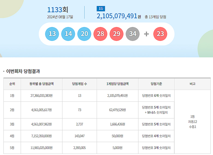Click criteria 당첨번호 3개 숫자일치
Image resolution: width=213 pixels, height=155 pixels.
click(156, 148)
